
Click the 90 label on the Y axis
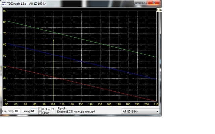pyautogui.click(x=4, y=11)
